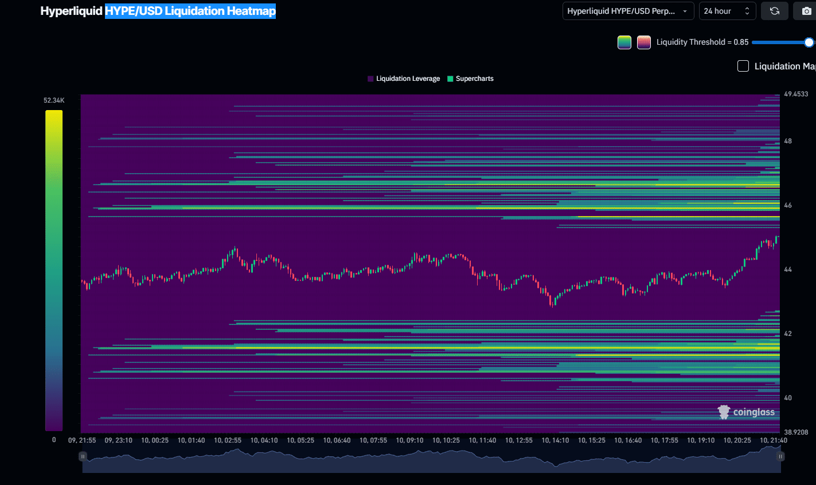
Task: Click the left range handle of time navigator
Action: (x=83, y=456)
